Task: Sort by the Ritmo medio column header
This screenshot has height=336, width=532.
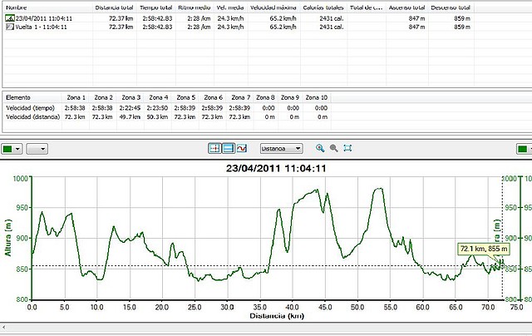Action: pyautogui.click(x=195, y=7)
